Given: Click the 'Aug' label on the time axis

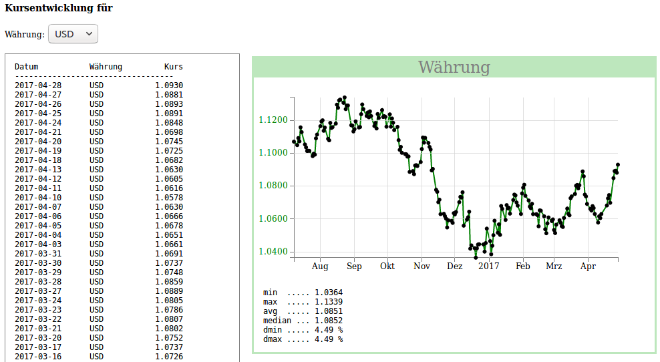Looking at the screenshot, I should (320, 266).
